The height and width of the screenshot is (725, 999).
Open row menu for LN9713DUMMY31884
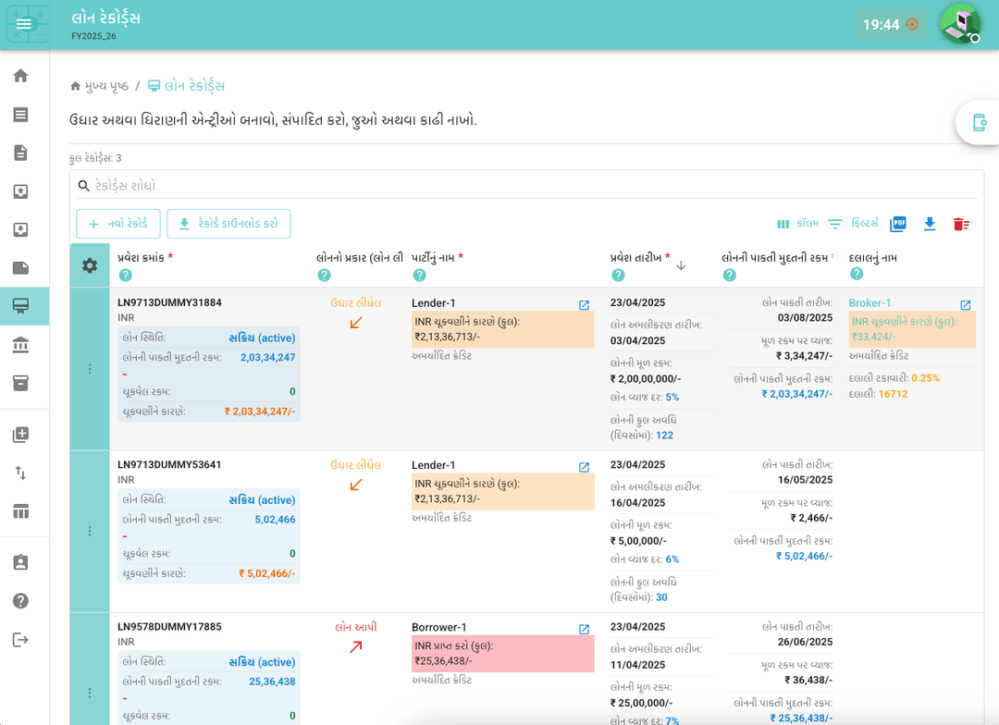[90, 369]
